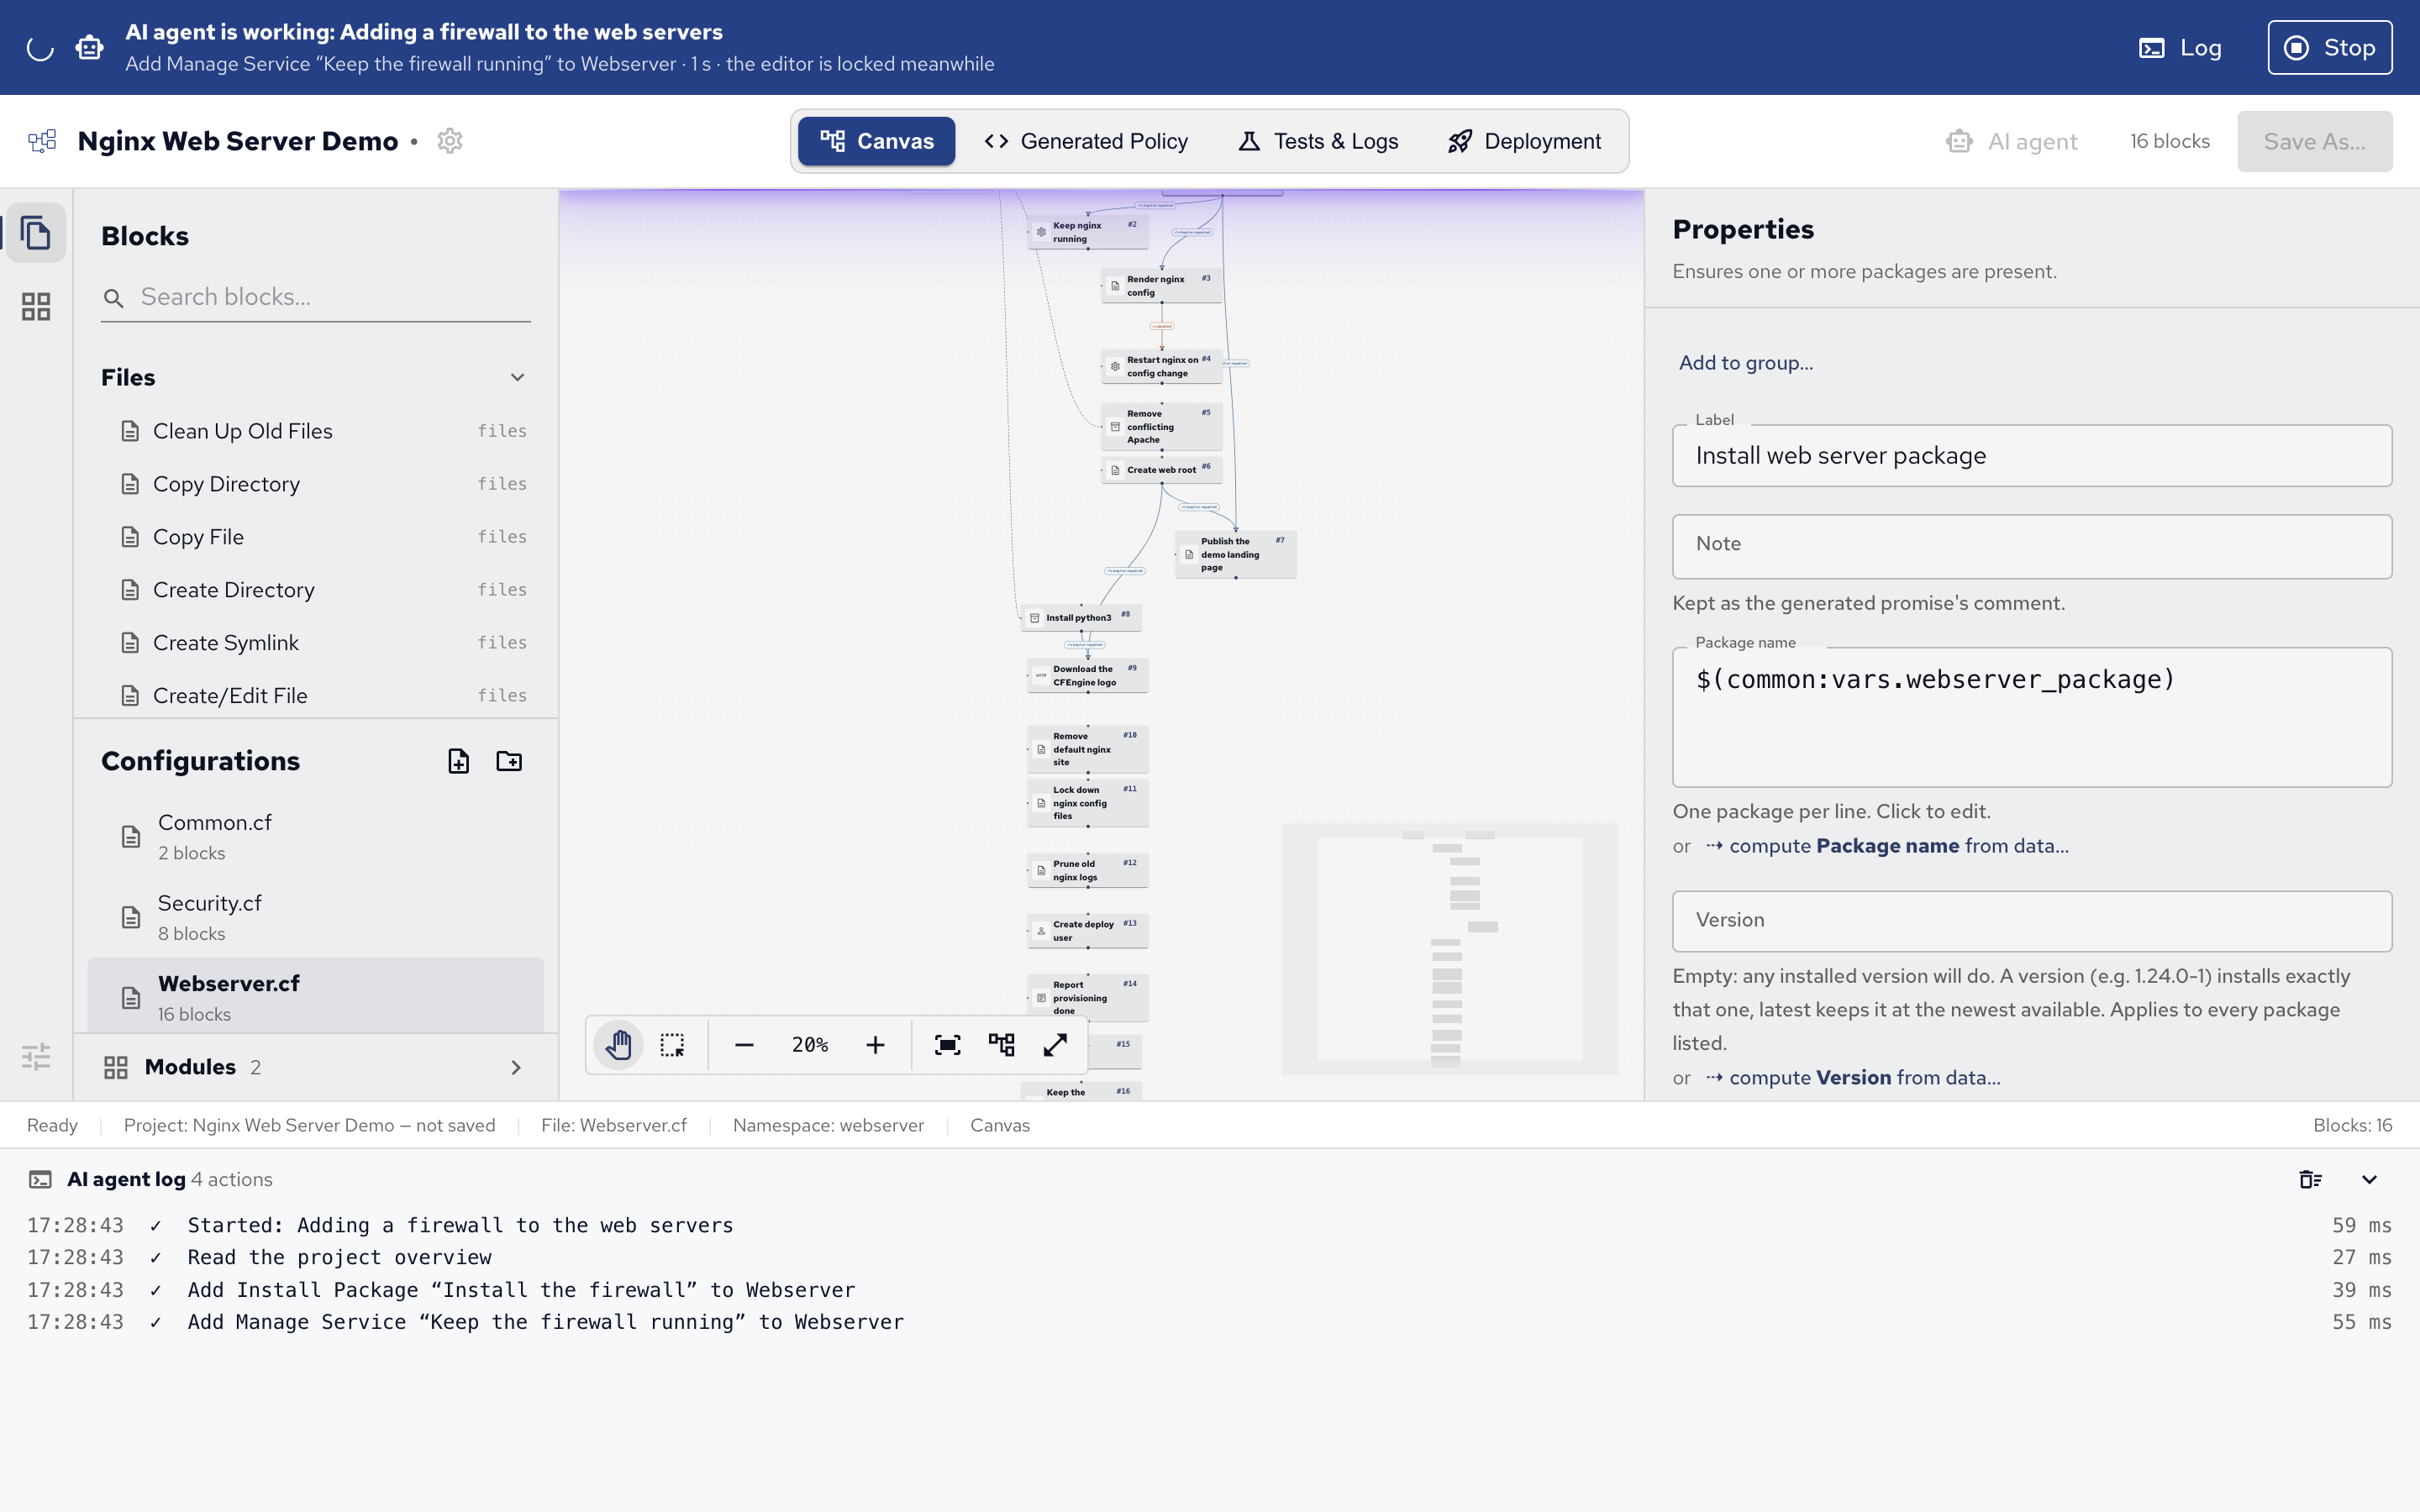Open the sliders settings sidebar icon

tap(36, 1057)
